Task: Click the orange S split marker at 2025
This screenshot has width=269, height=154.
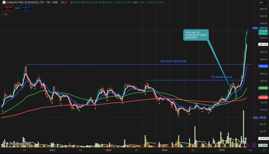Action: pyautogui.click(x=222, y=145)
